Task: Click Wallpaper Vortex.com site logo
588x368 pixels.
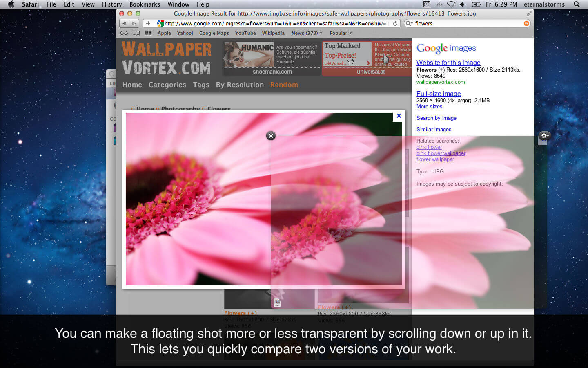Action: click(167, 58)
